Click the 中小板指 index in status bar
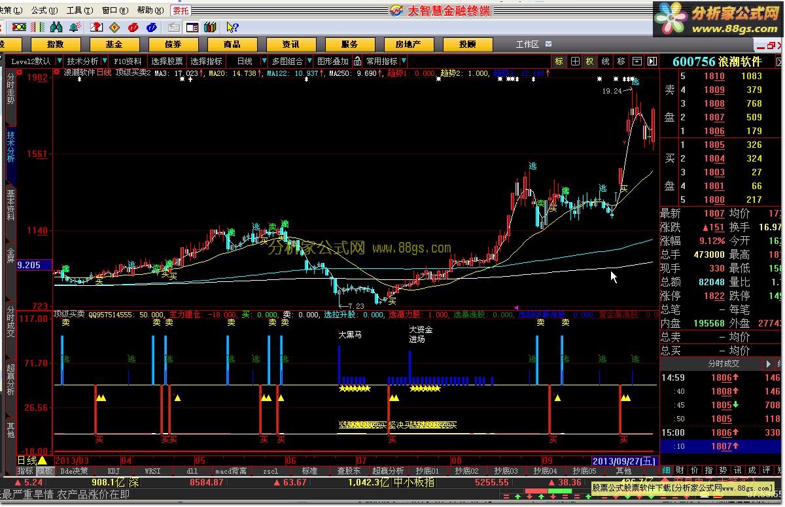This screenshot has height=507, width=785. pyautogui.click(x=414, y=482)
